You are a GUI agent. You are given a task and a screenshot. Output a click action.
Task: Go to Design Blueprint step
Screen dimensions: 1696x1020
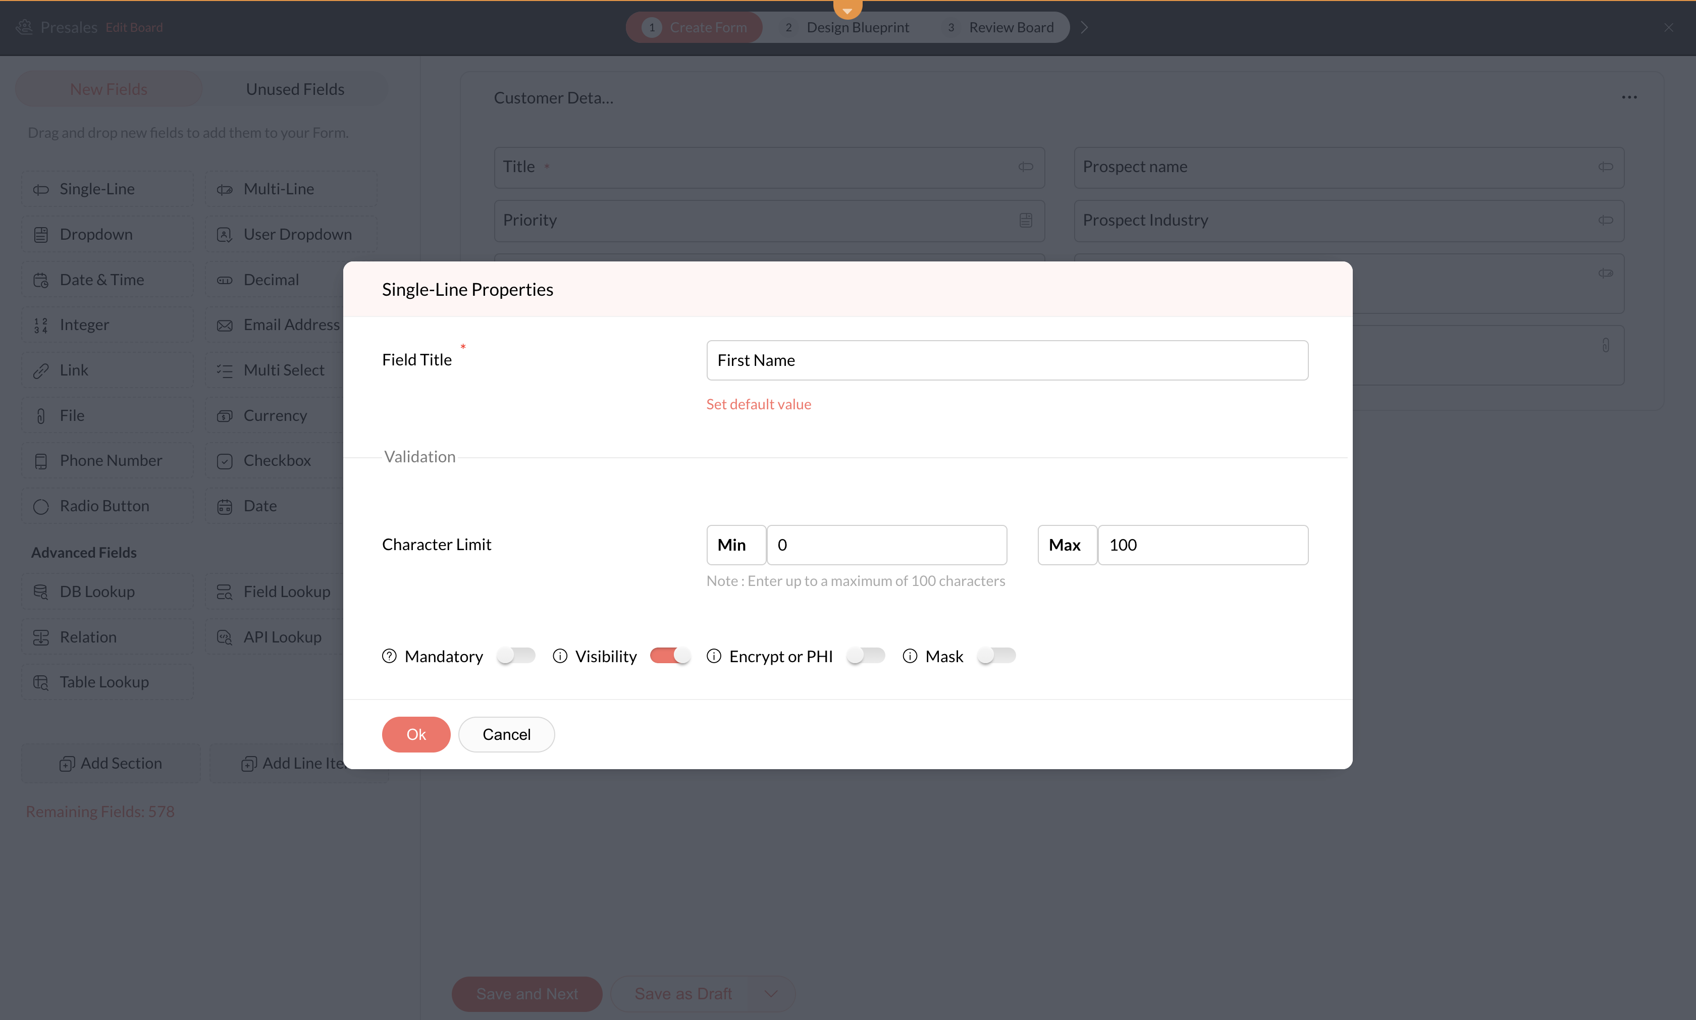(x=857, y=27)
